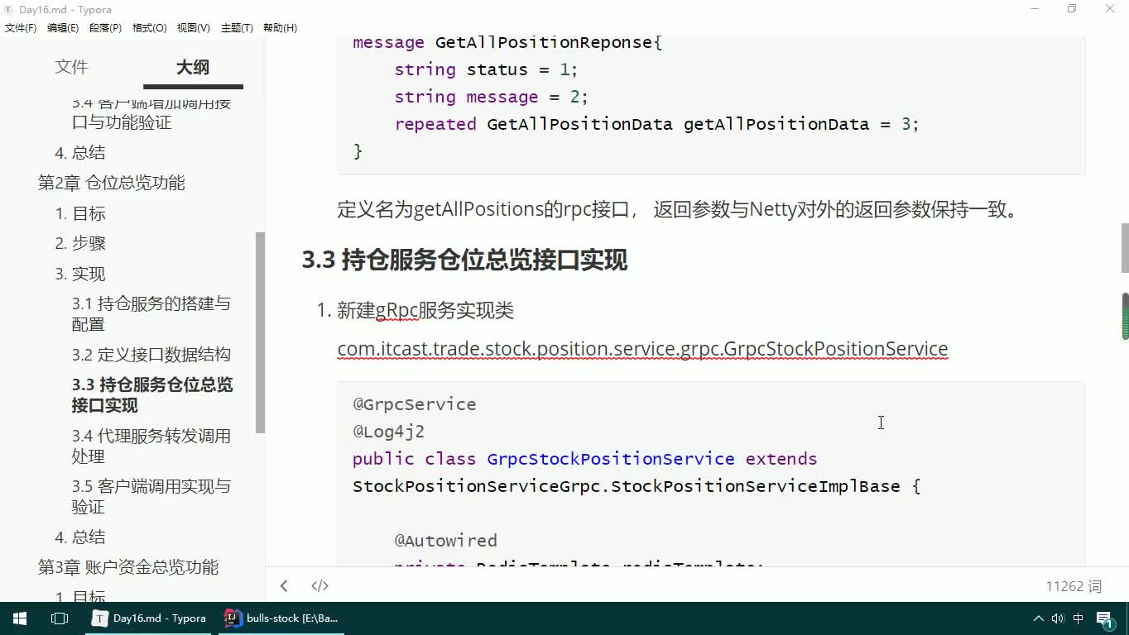
Task: Click heading 3.3 持仓服务仓位总览接口实现 in document
Action: [464, 260]
